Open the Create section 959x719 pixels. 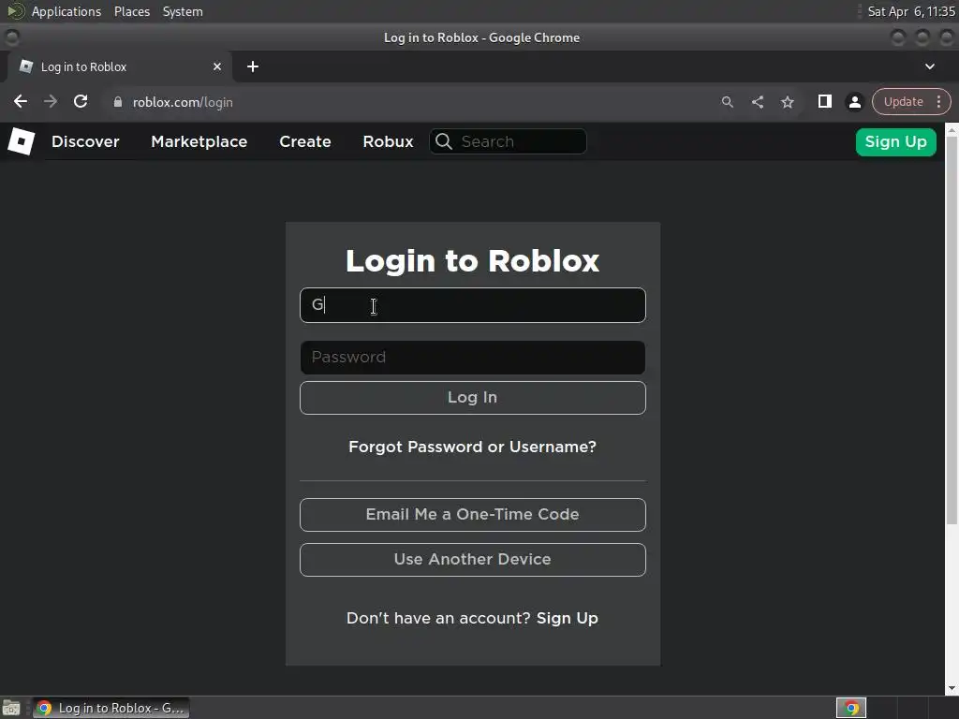(305, 142)
